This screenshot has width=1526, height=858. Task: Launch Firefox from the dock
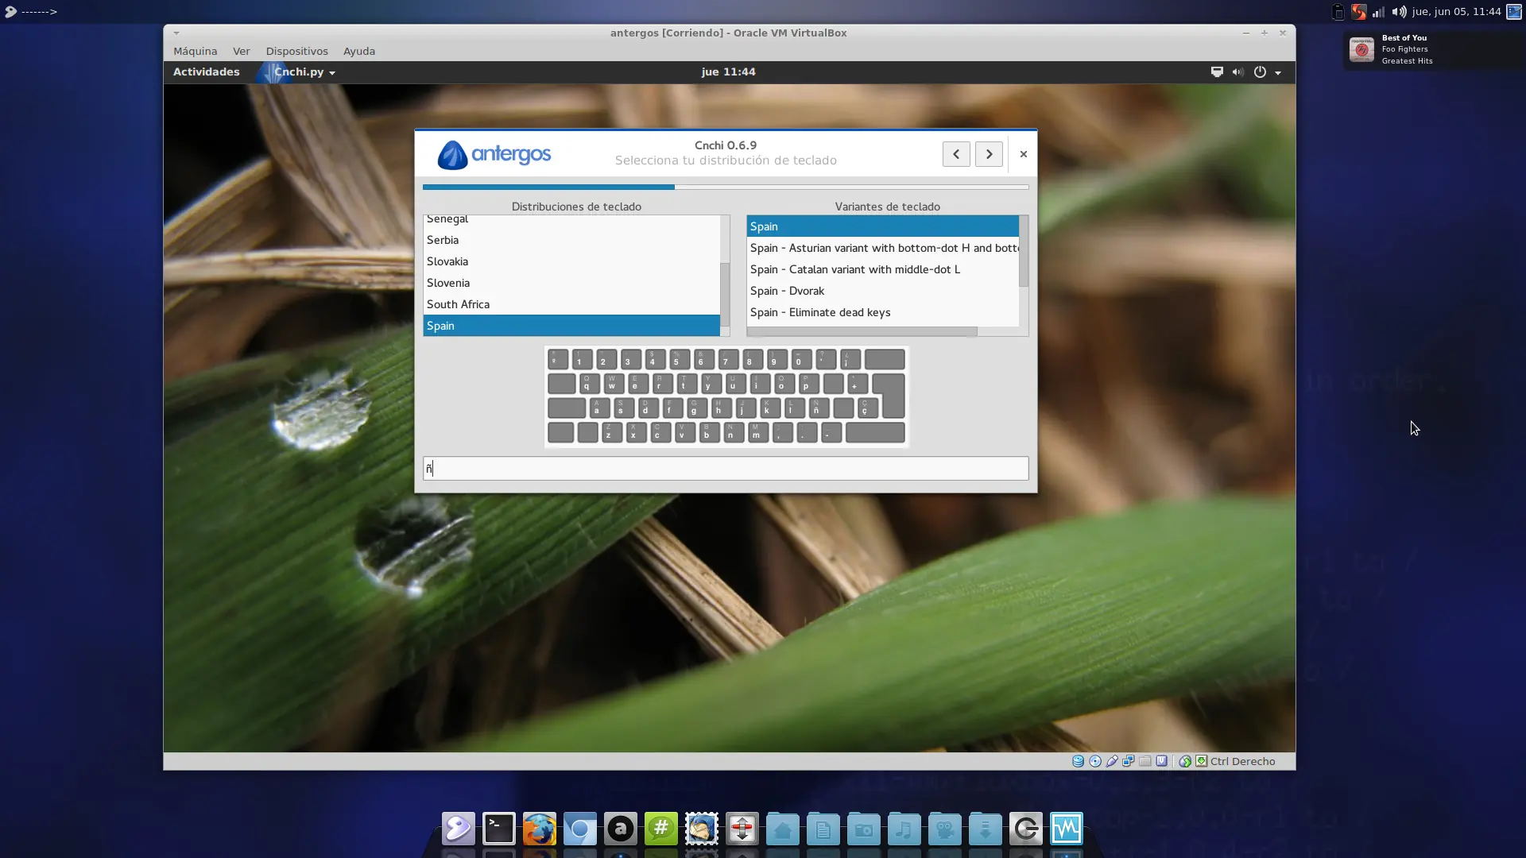click(540, 829)
